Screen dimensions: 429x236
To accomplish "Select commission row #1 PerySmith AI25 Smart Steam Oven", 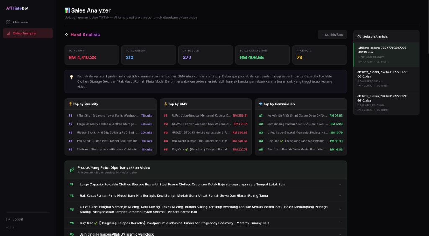I will [301, 115].
